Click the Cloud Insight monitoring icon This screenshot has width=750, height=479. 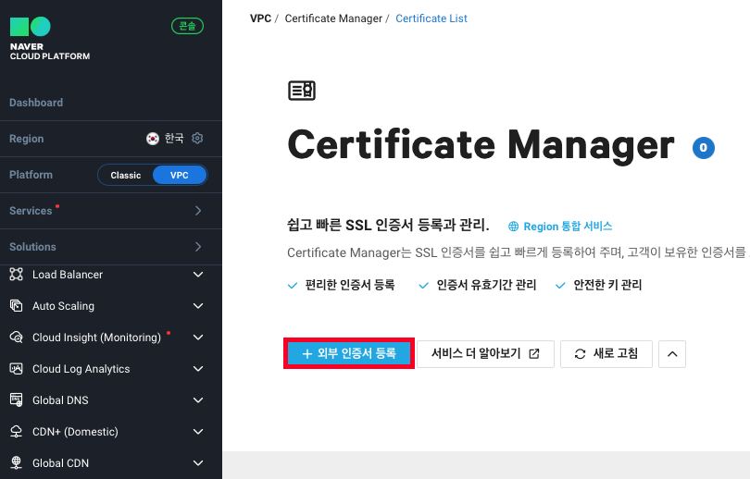tap(17, 338)
